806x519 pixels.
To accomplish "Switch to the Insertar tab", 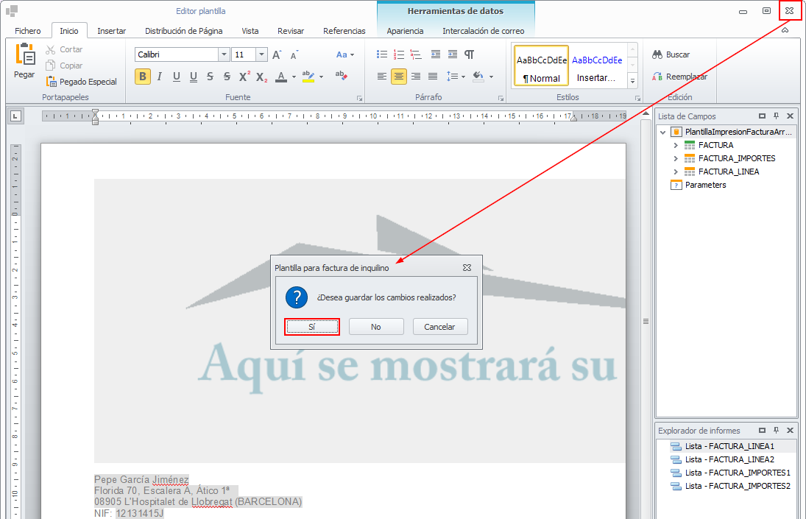I will tap(111, 31).
